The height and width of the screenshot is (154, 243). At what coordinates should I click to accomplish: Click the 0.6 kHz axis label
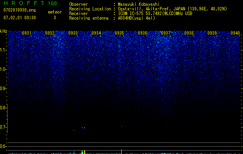click(3, 146)
